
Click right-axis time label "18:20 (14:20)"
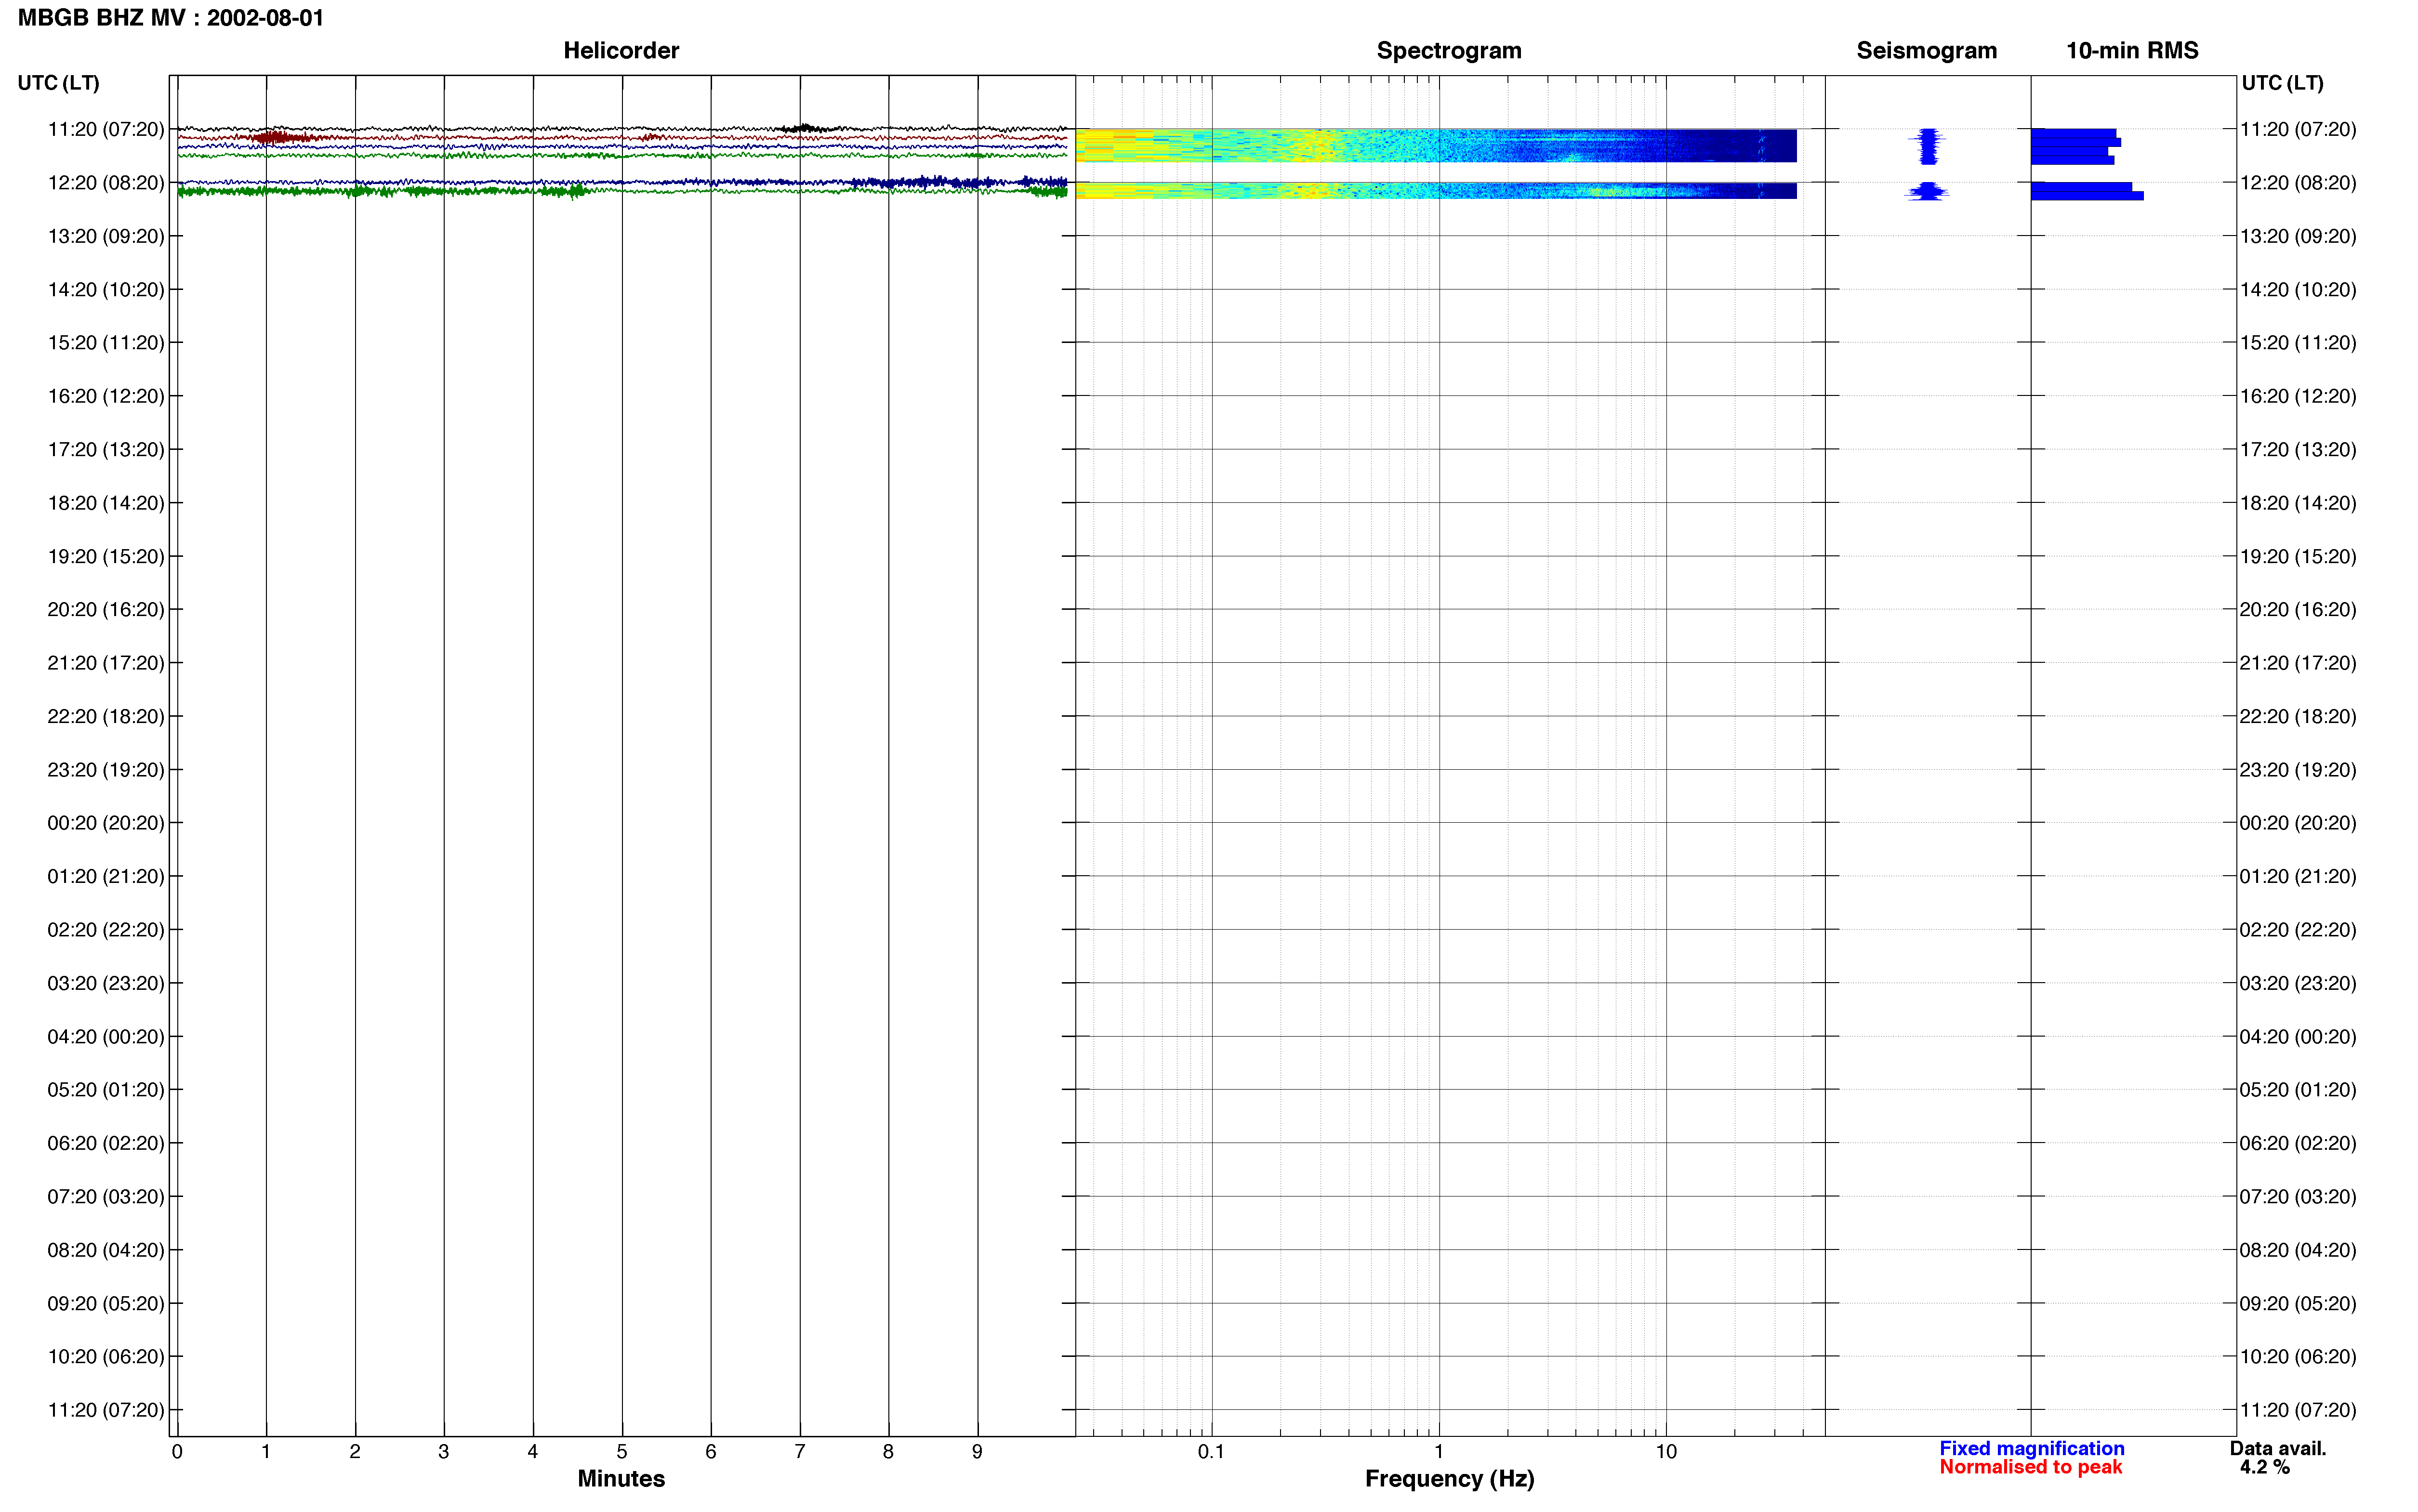coord(2298,503)
